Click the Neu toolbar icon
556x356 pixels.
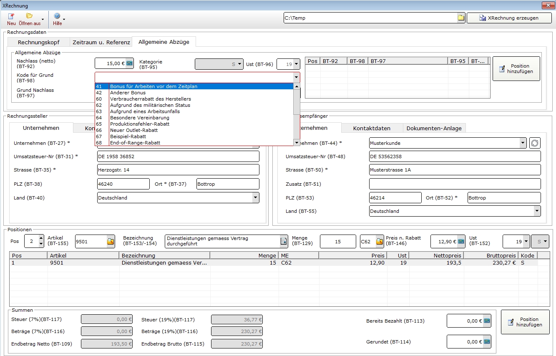pyautogui.click(x=11, y=17)
